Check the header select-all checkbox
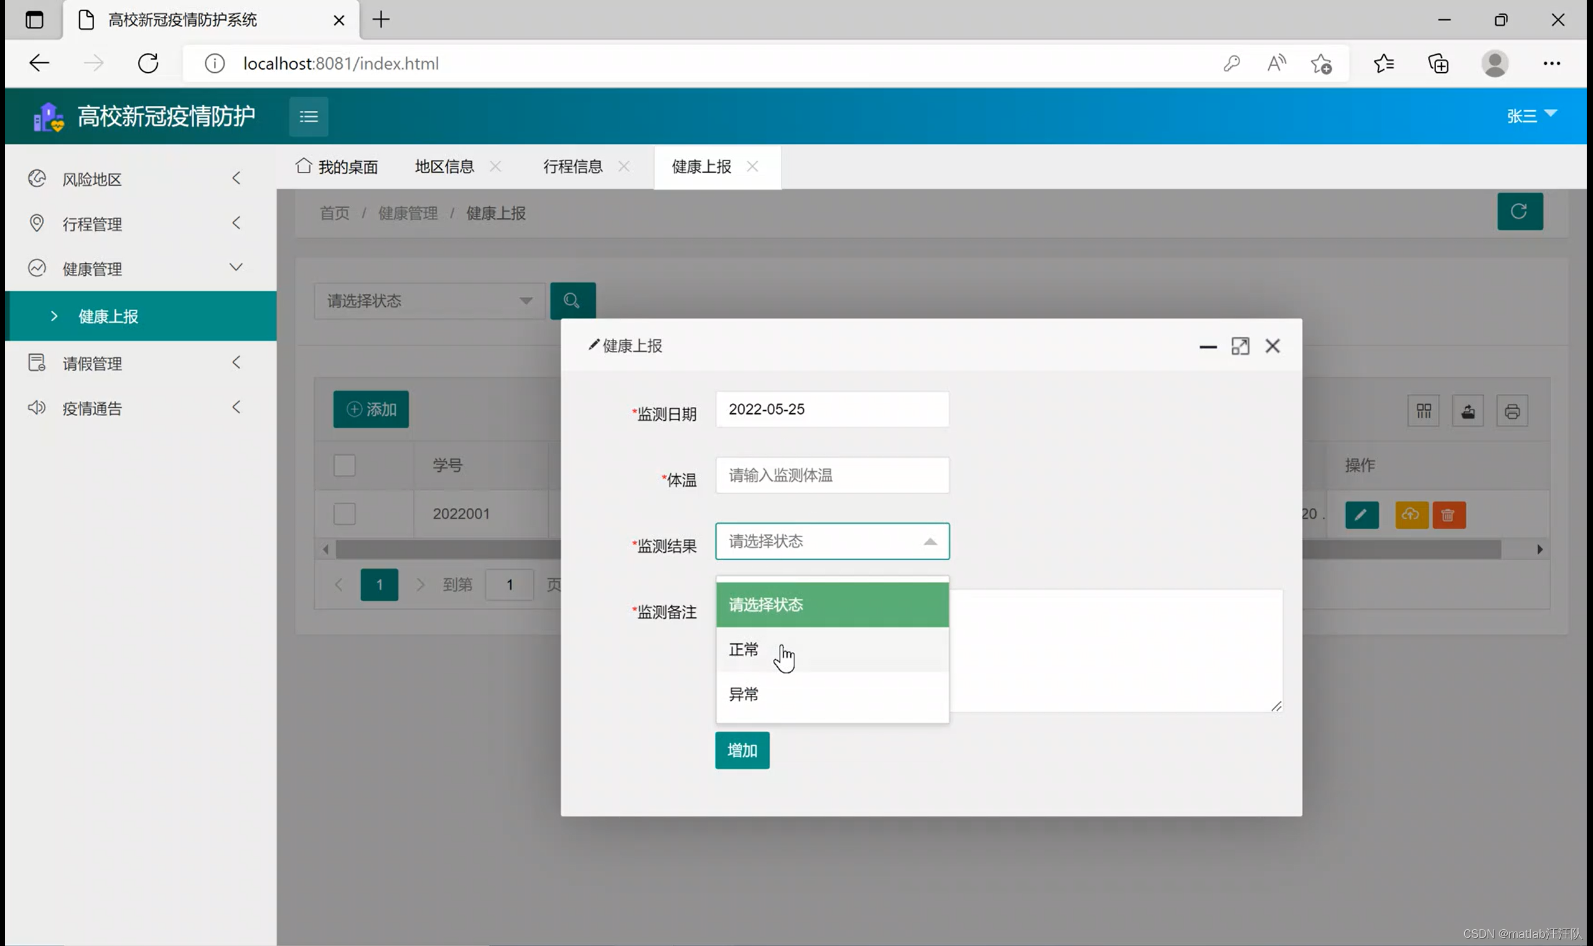 (x=344, y=465)
